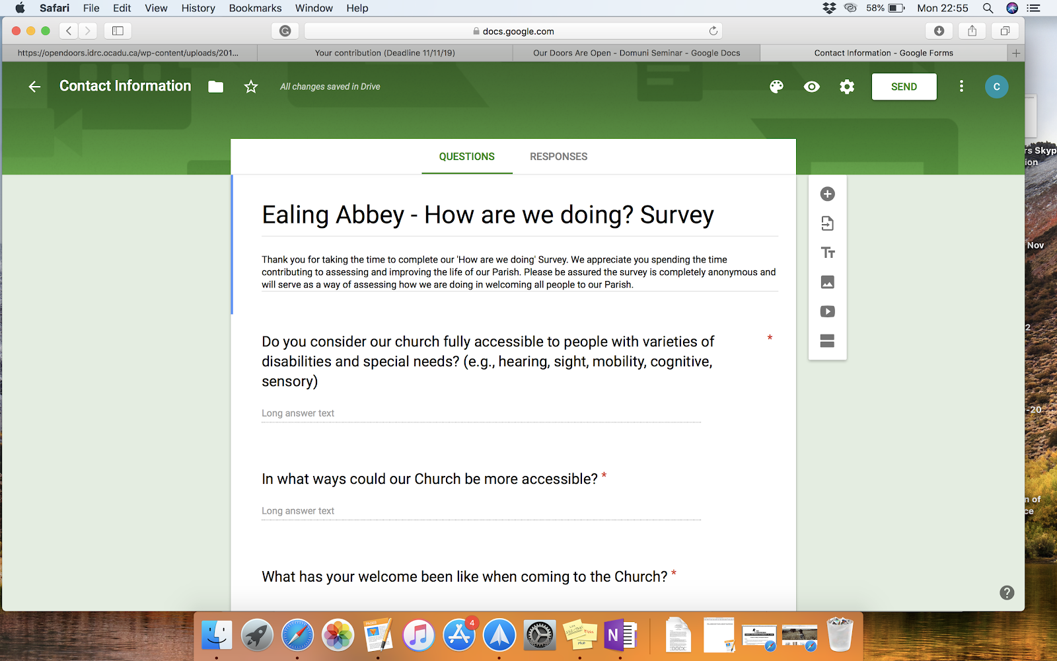Open Microsoft OneNote from the Dock
1057x661 pixels.
click(x=620, y=636)
